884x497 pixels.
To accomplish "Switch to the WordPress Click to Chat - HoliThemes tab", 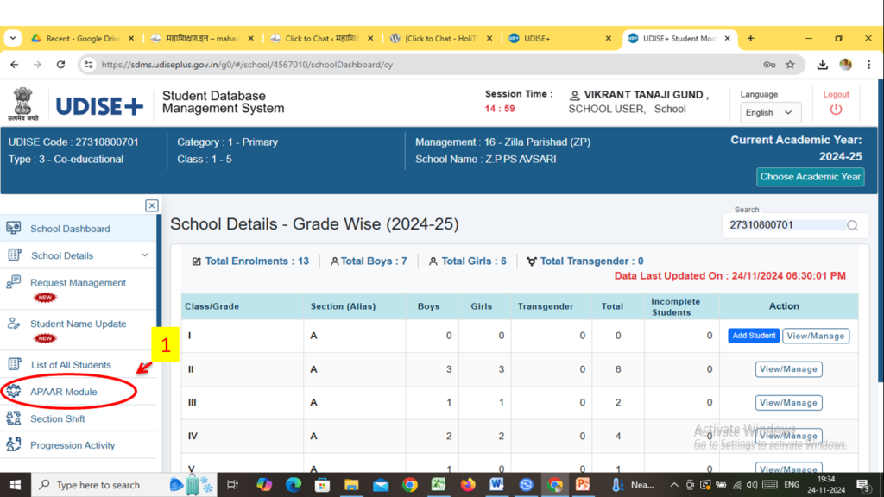I will tap(441, 38).
